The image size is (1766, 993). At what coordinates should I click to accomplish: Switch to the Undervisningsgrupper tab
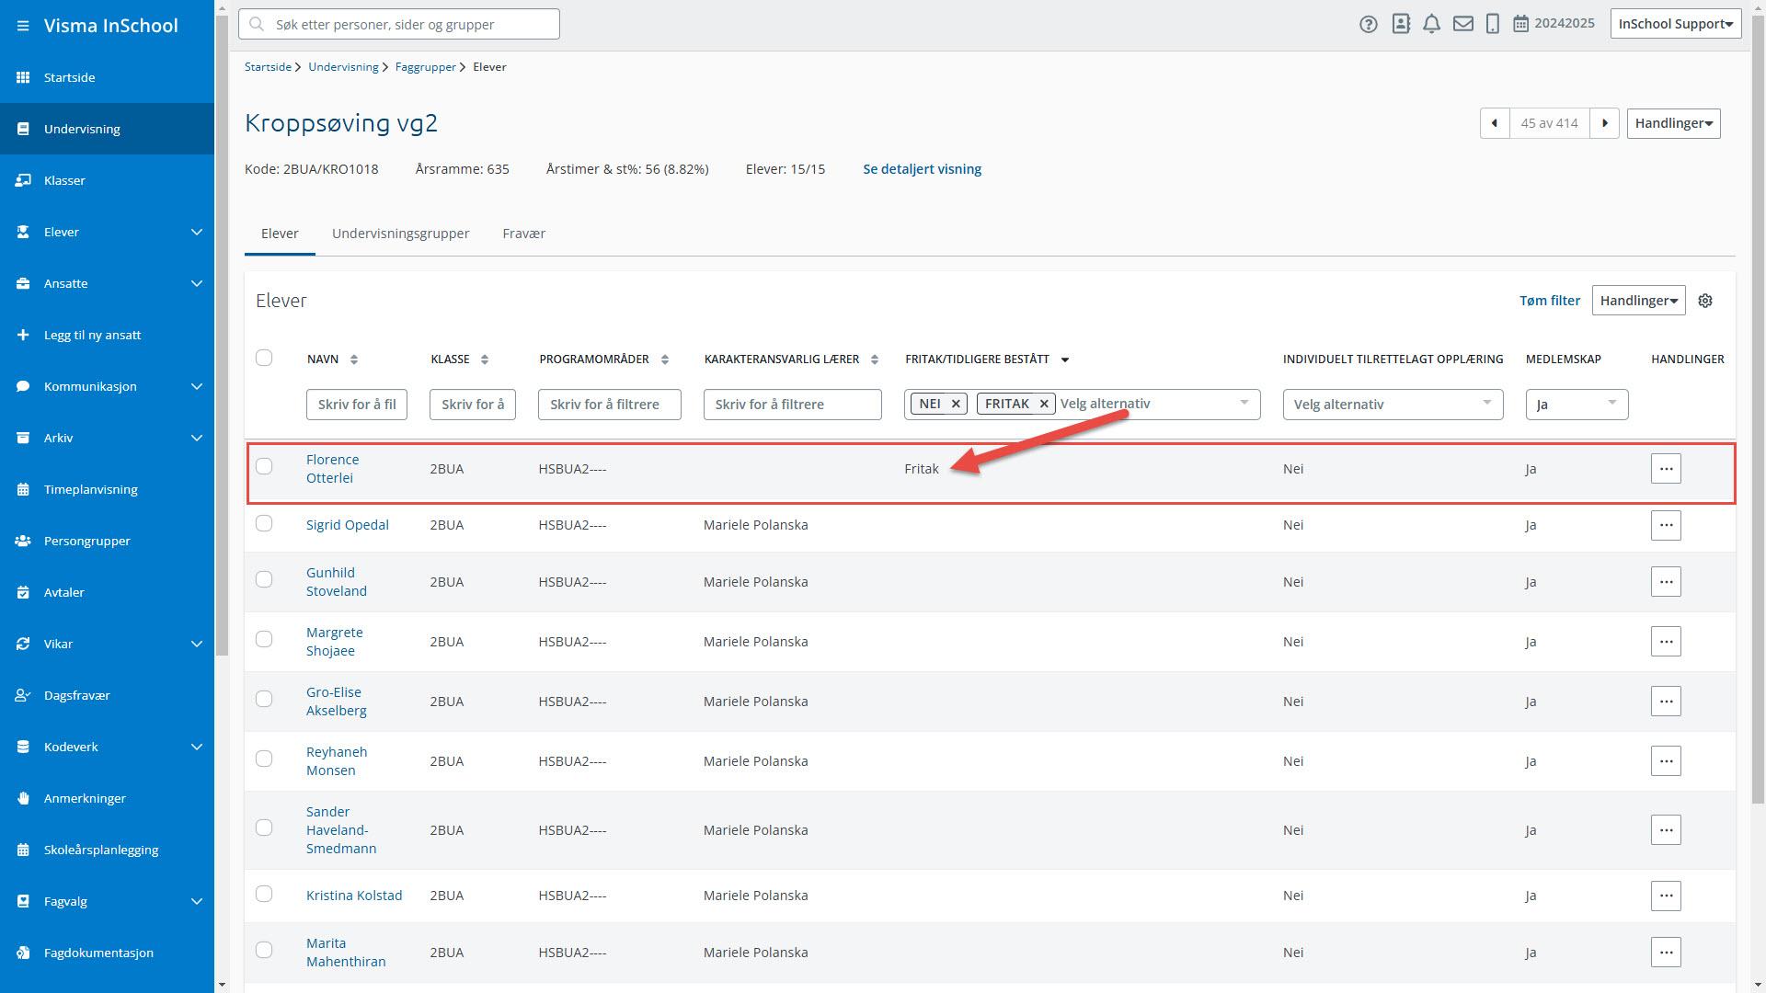(400, 234)
